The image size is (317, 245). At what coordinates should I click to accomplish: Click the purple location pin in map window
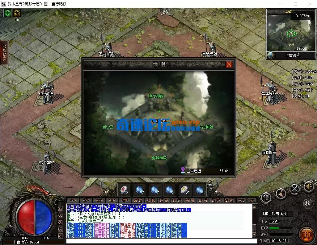[183, 170]
